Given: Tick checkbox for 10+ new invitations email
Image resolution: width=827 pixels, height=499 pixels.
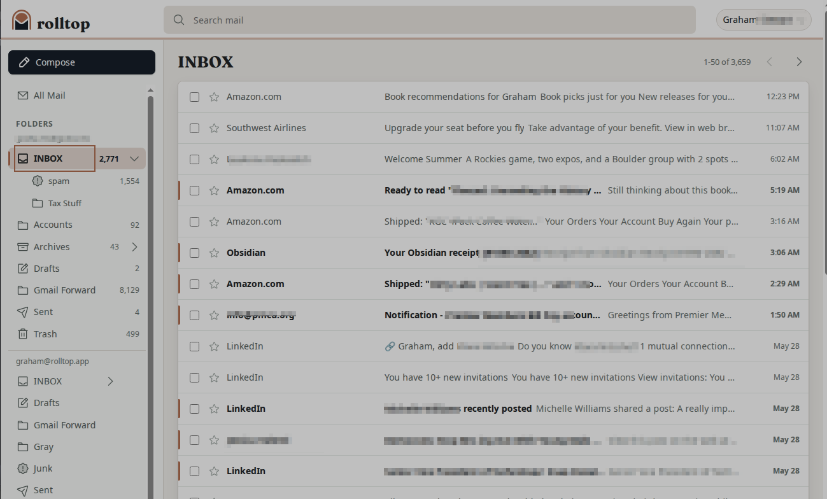Looking at the screenshot, I should point(195,377).
